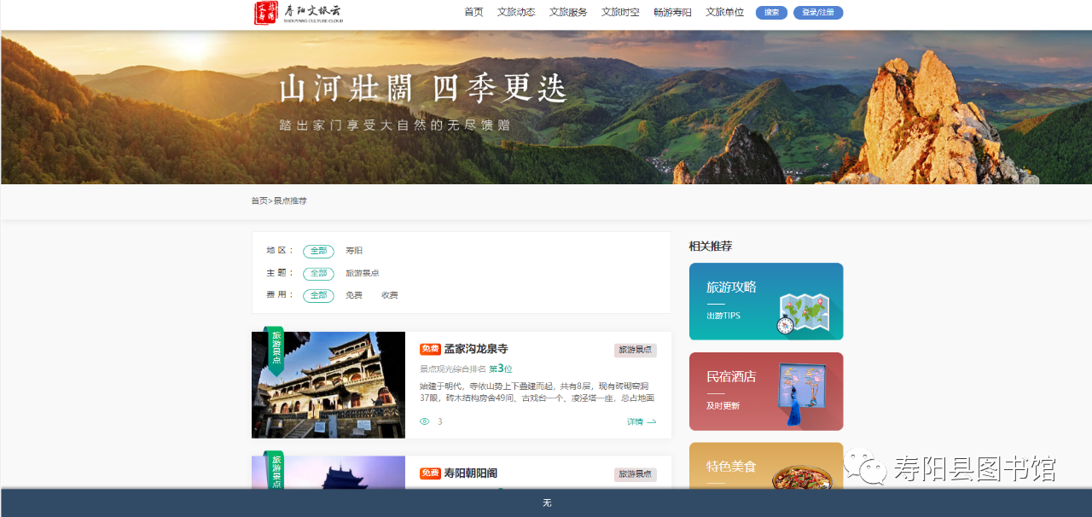This screenshot has height=517, width=1092.
Task: Click the 旅游景点 tag on 孟家沟龙泉寺
Action: point(636,350)
